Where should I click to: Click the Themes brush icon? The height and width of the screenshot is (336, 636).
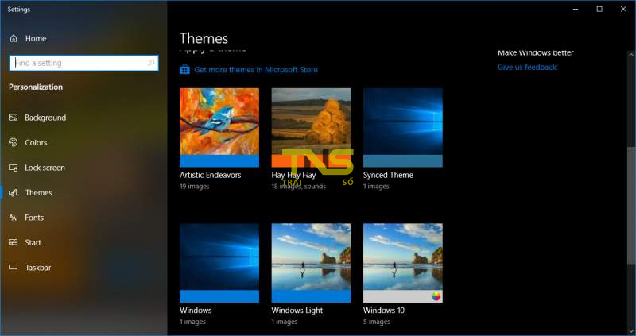14,192
